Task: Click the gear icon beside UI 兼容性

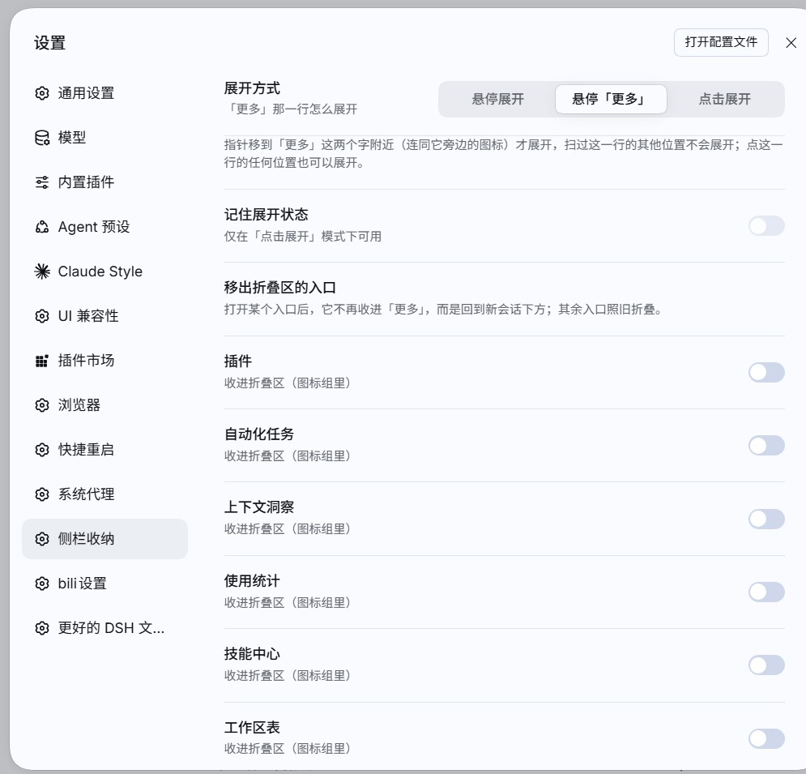Action: point(42,316)
